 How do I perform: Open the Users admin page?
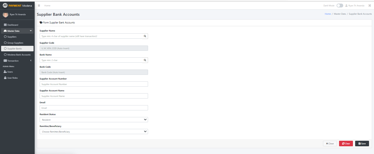tap(10, 72)
